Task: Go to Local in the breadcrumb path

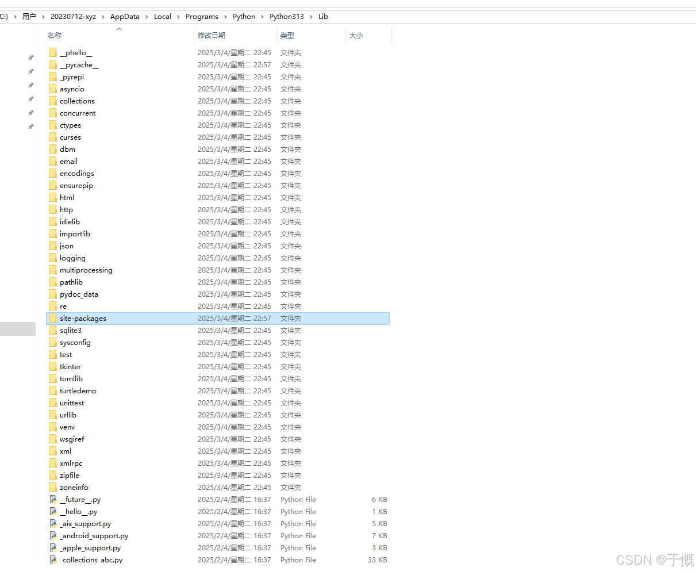Action: [x=163, y=17]
